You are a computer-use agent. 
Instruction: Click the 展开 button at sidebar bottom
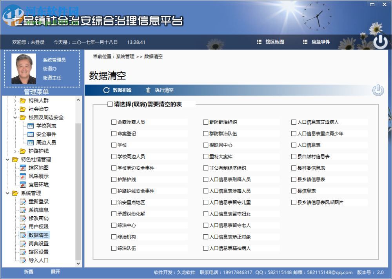(56, 272)
